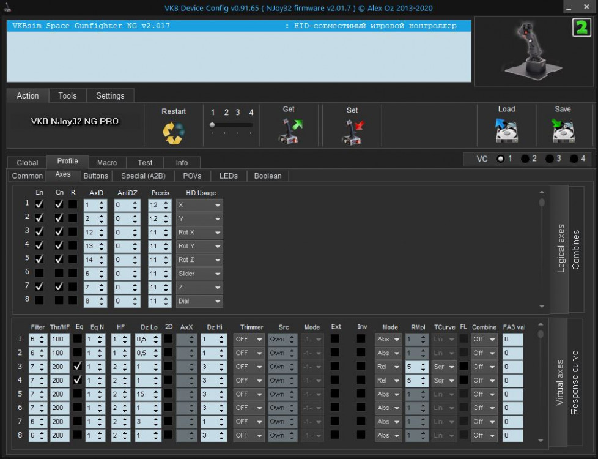Click the Set joystick icon
Image resolution: width=598 pixels, height=459 pixels.
click(x=352, y=132)
